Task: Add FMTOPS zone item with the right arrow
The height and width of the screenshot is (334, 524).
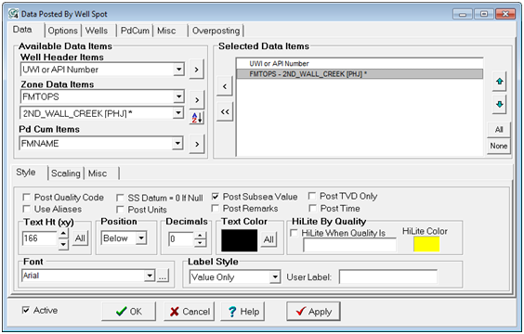Action: 197,99
